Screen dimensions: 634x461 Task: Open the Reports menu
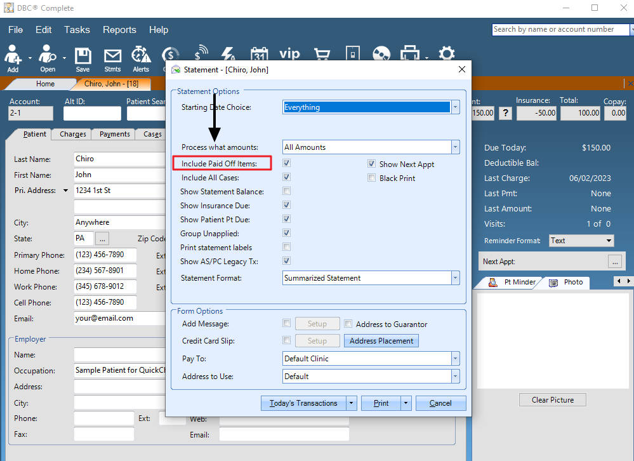pos(119,30)
